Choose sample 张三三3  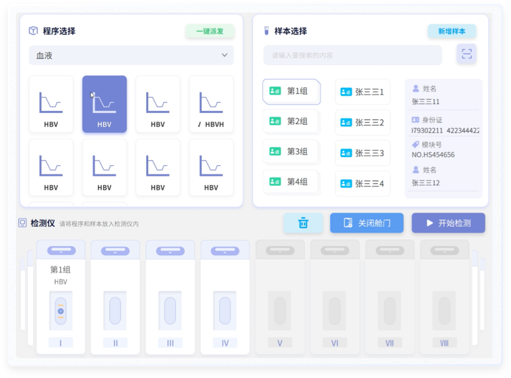point(362,153)
